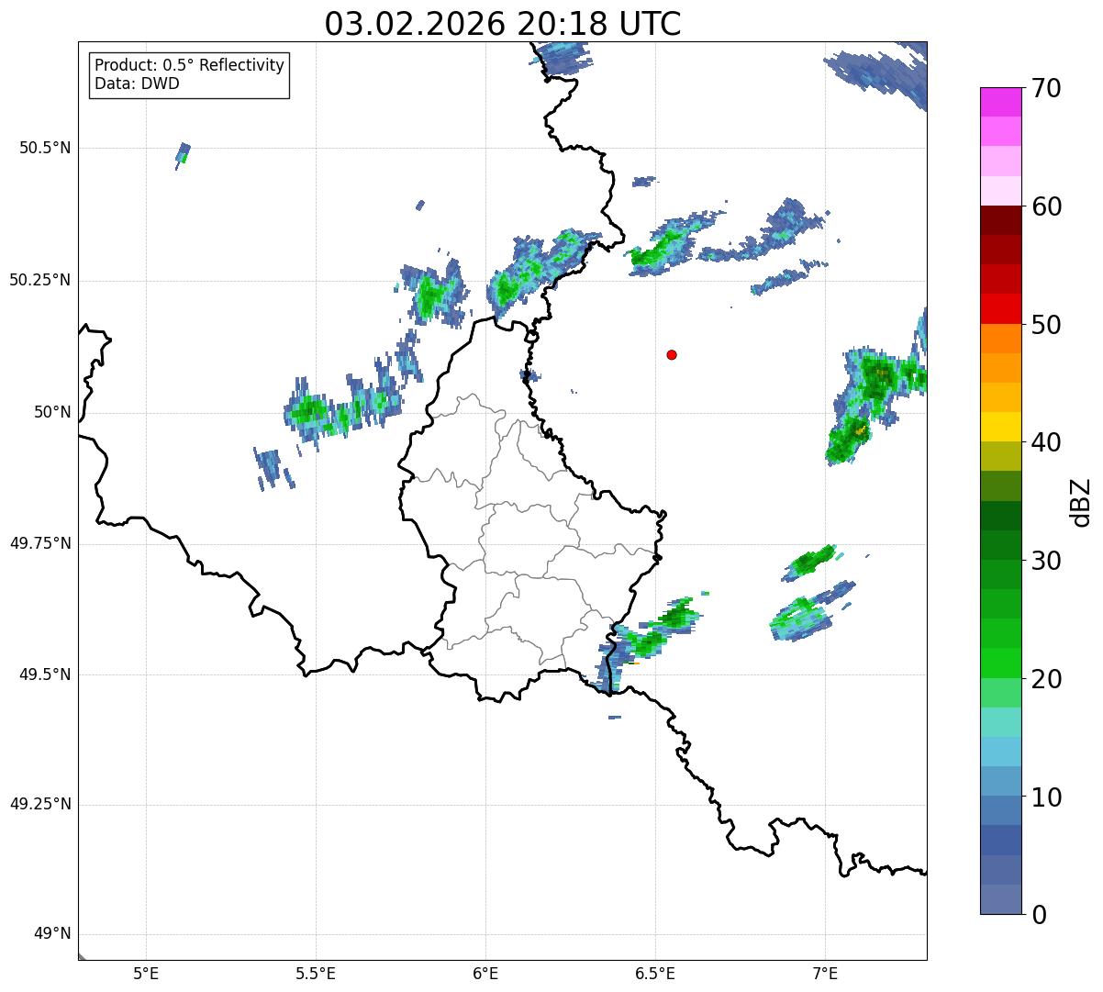Click the 49.75°N latitude label

[40, 543]
